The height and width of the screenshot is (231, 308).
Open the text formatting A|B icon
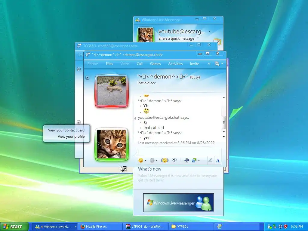pyautogui.click(x=186, y=161)
